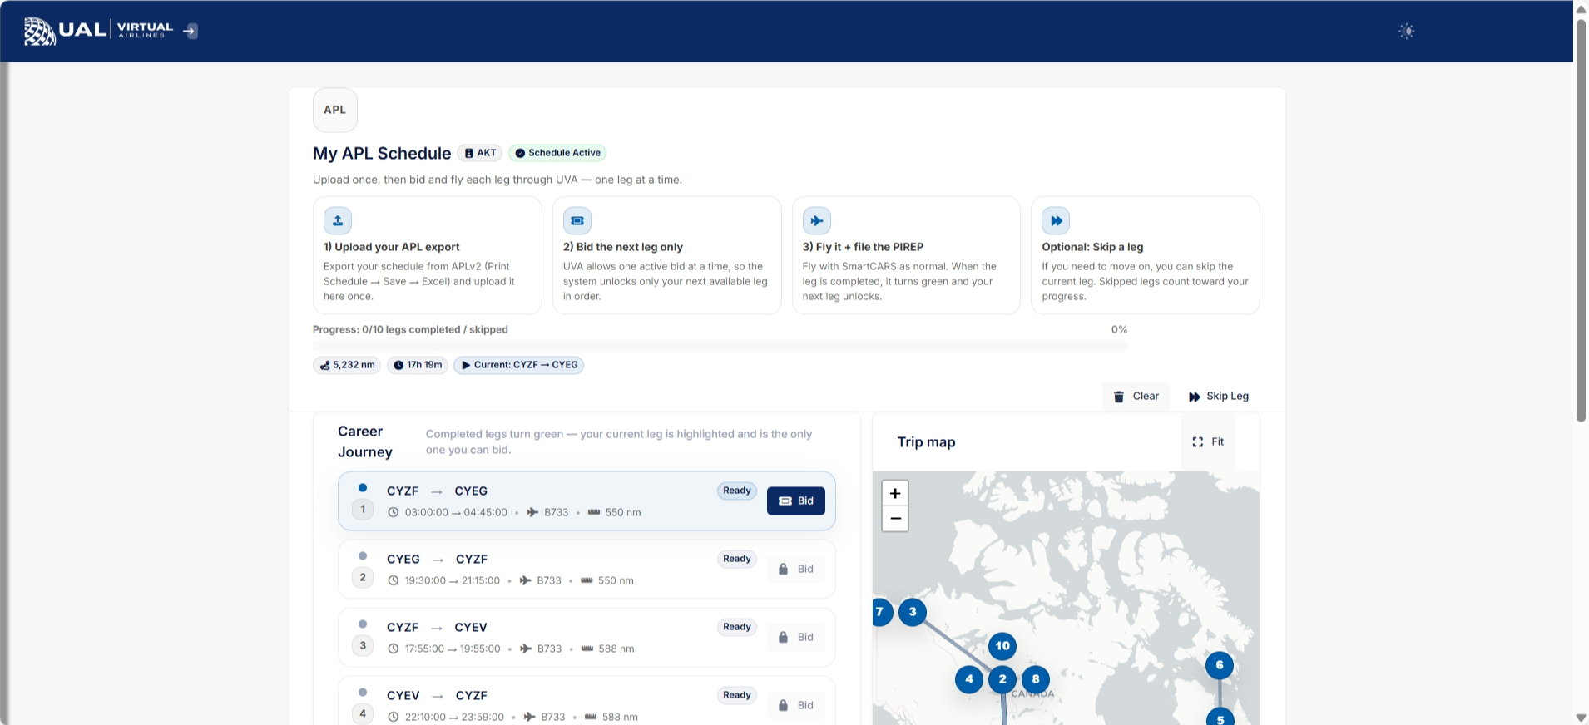Zoom out on the trip map

tap(895, 519)
